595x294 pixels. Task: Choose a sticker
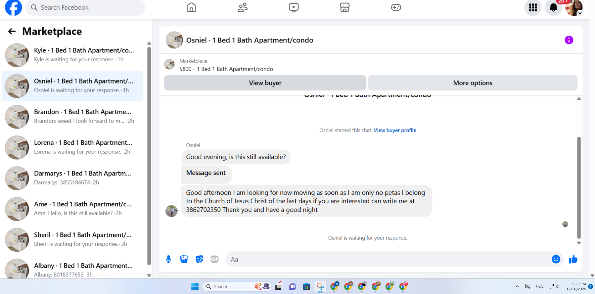click(x=199, y=259)
